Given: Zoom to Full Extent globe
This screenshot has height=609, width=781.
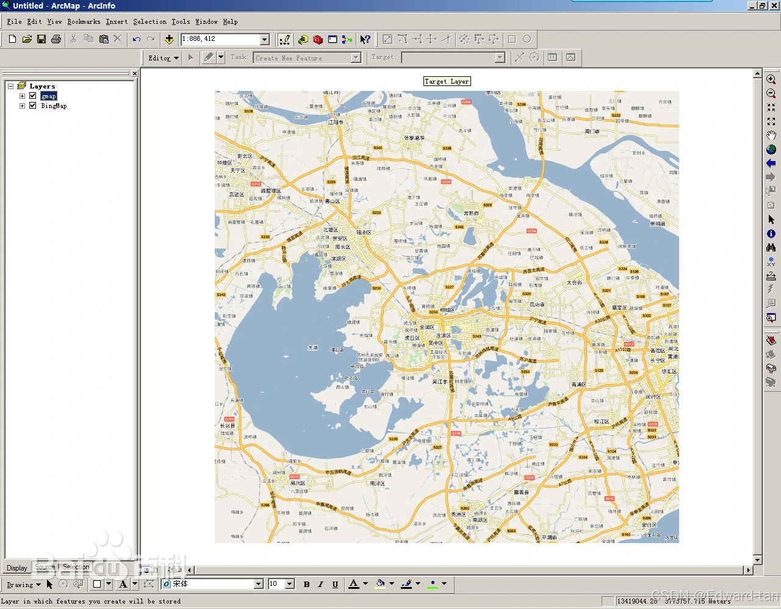Looking at the screenshot, I should pyautogui.click(x=771, y=150).
